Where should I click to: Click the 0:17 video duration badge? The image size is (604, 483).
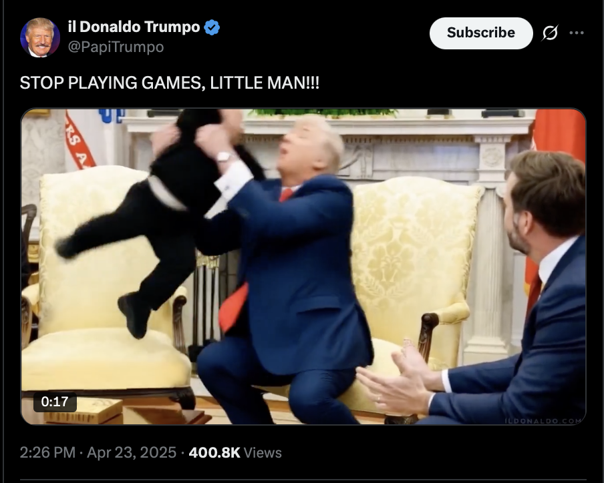(55, 402)
